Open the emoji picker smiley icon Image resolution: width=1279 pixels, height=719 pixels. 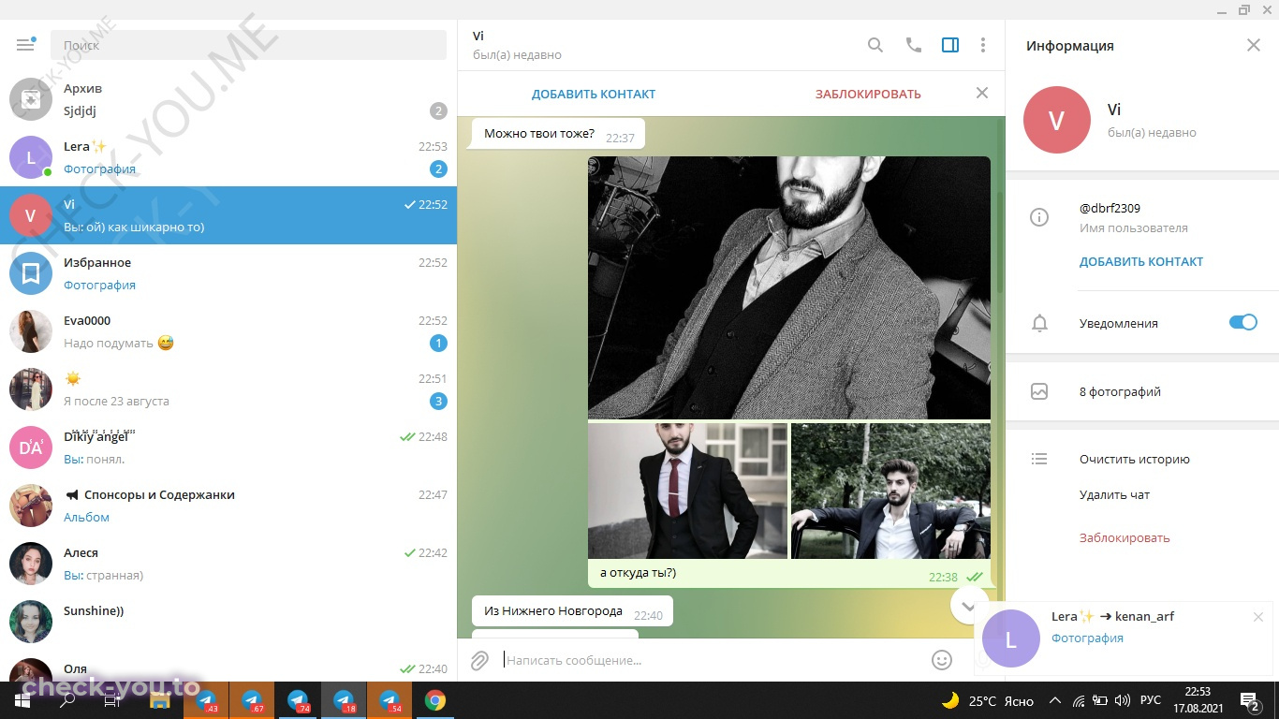pyautogui.click(x=942, y=660)
